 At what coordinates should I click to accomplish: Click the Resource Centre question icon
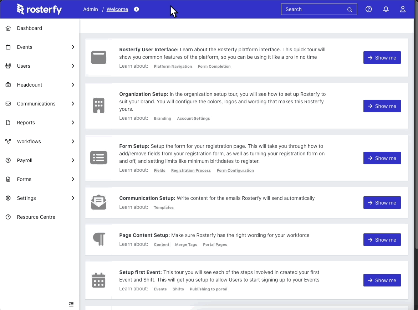[x=8, y=217]
